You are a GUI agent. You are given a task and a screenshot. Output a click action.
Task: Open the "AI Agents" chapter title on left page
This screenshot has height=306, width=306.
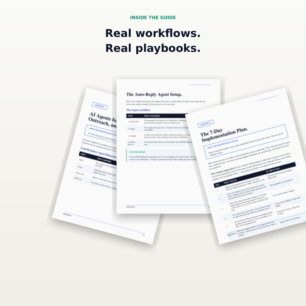click(103, 120)
